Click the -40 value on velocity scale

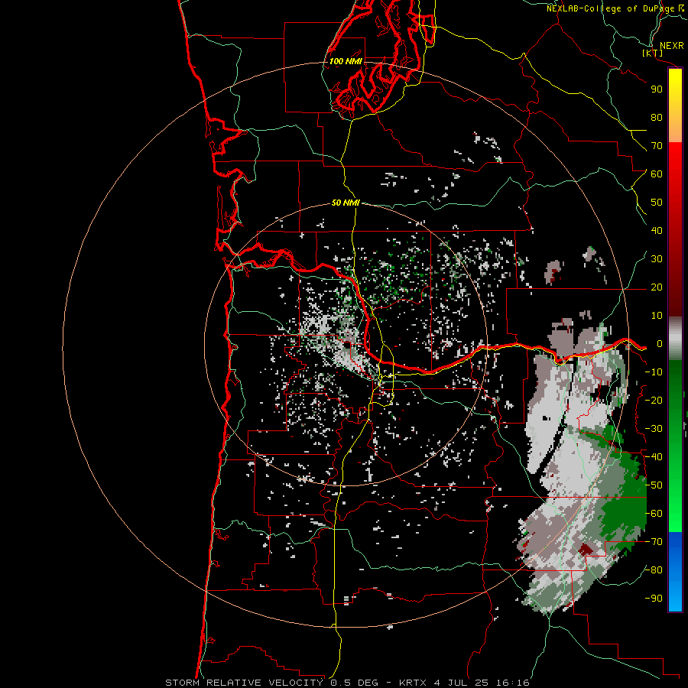654,457
